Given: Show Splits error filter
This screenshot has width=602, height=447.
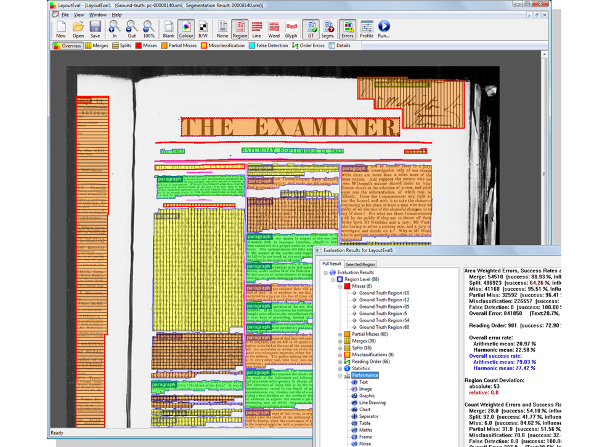Looking at the screenshot, I should pyautogui.click(x=122, y=45).
